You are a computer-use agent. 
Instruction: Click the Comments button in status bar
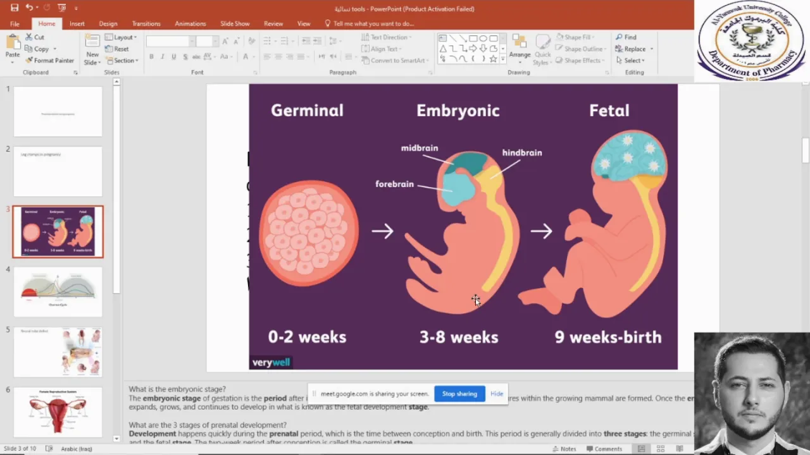point(603,449)
